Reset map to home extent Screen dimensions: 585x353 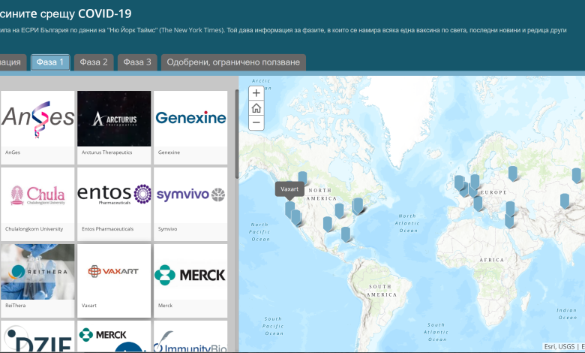pyautogui.click(x=256, y=108)
